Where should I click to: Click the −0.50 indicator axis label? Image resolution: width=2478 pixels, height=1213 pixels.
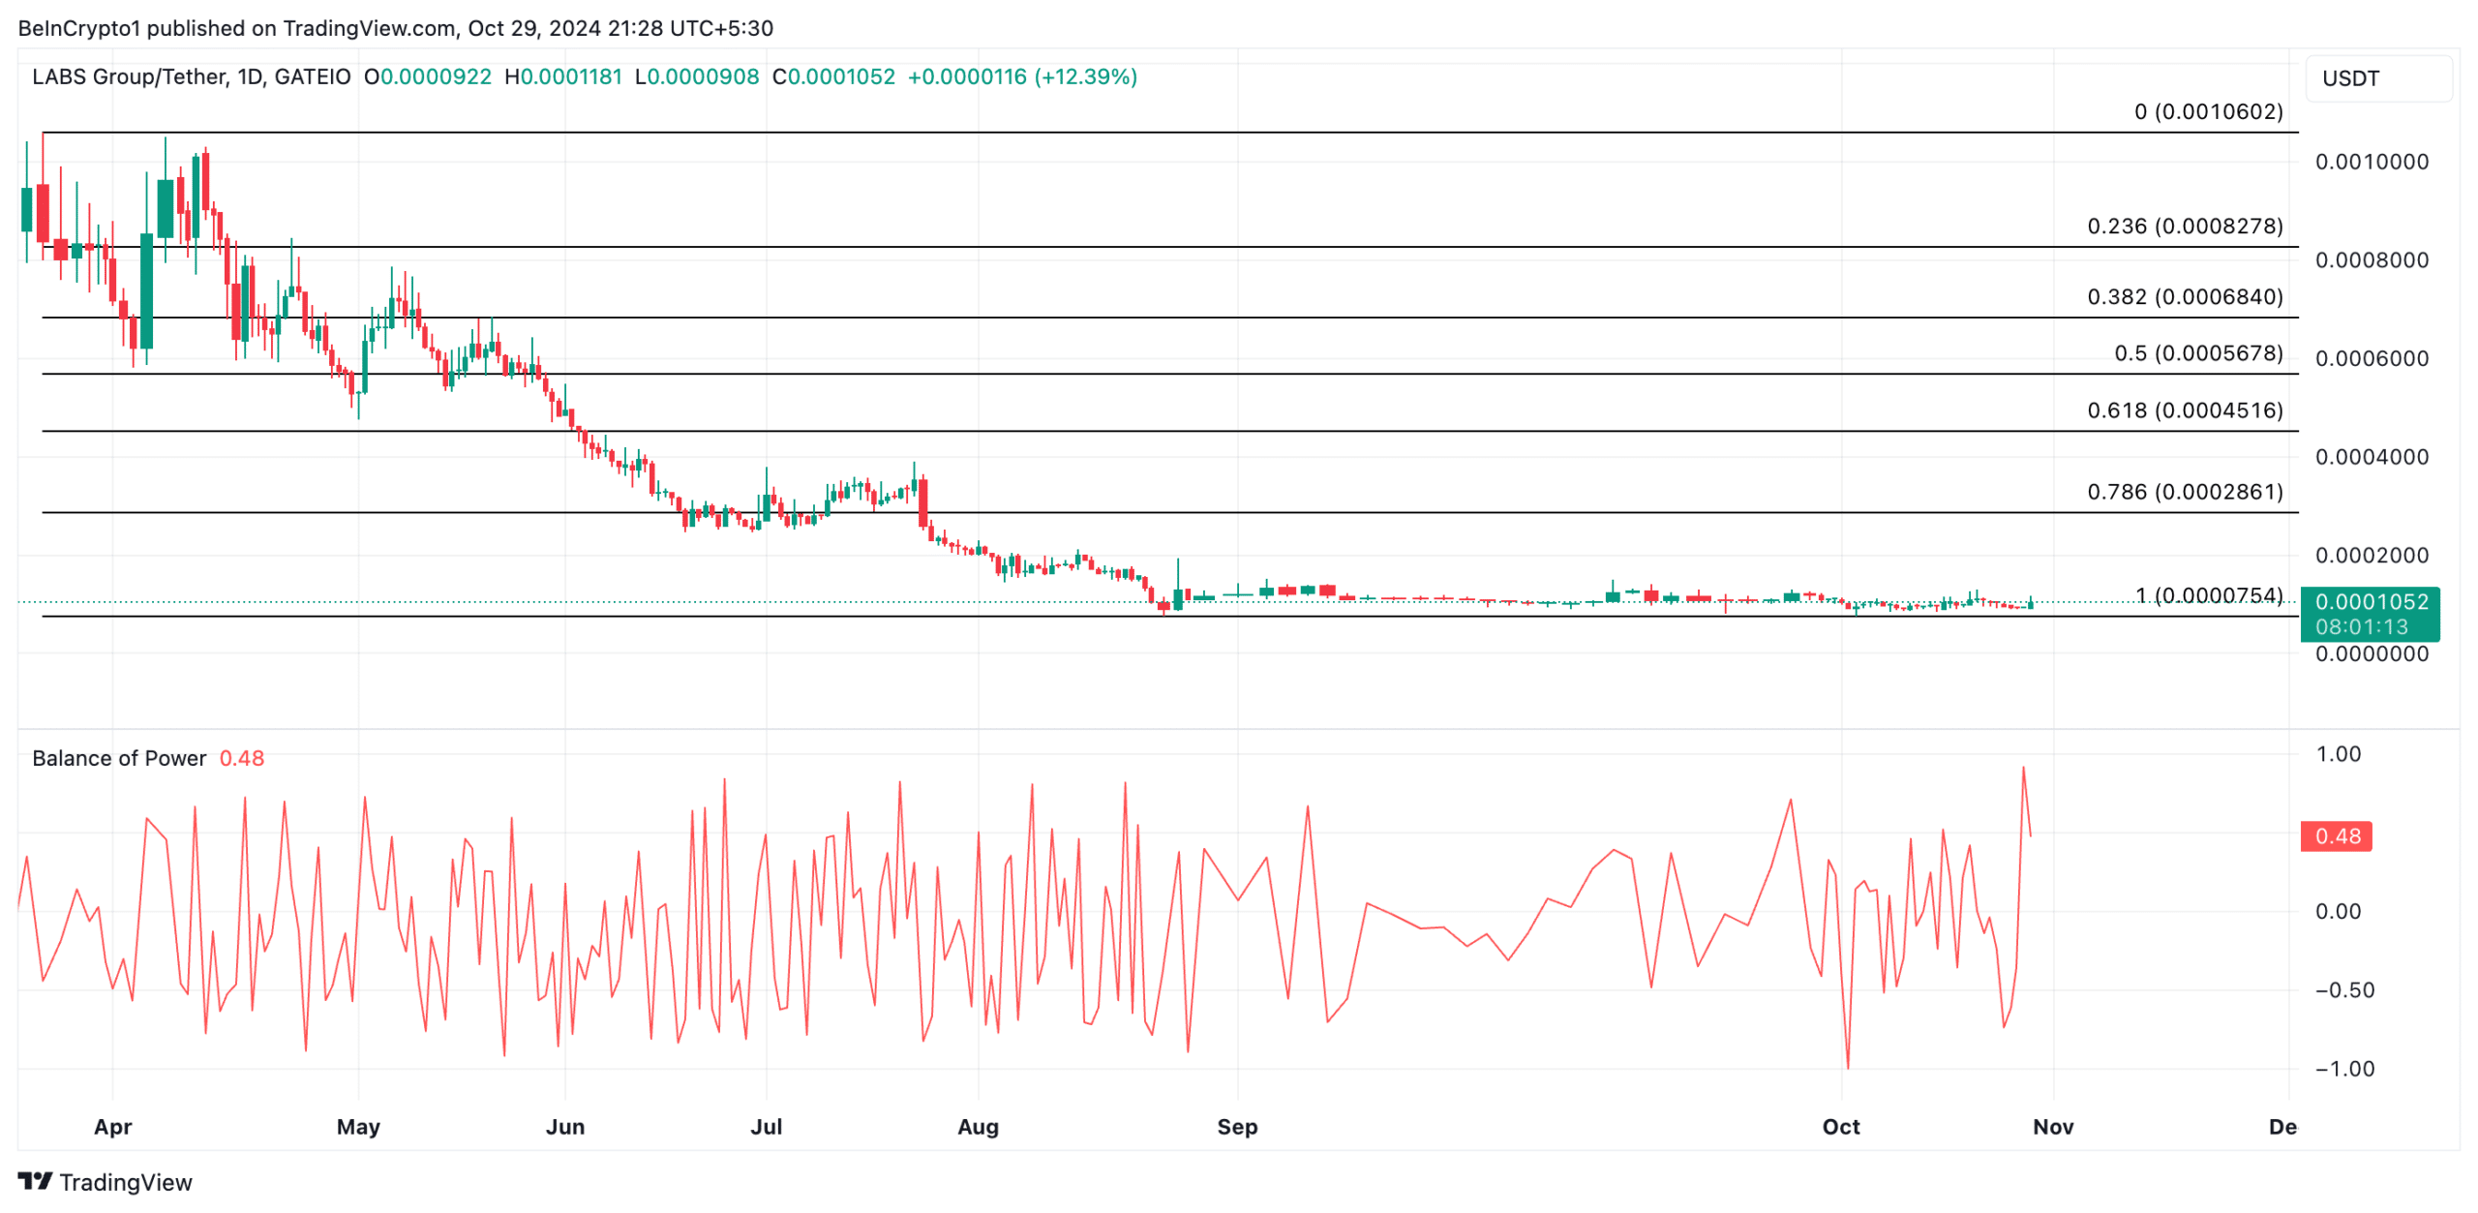coord(2343,989)
